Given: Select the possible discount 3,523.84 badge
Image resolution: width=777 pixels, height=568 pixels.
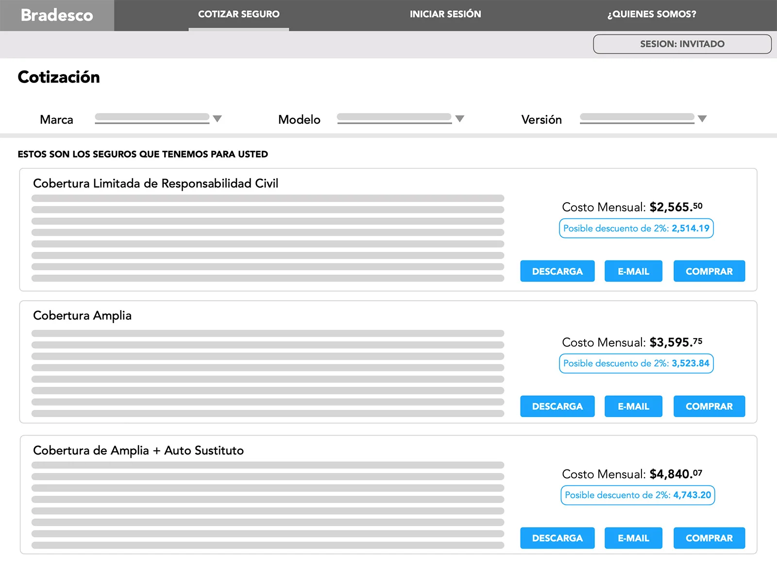Looking at the screenshot, I should 636,363.
